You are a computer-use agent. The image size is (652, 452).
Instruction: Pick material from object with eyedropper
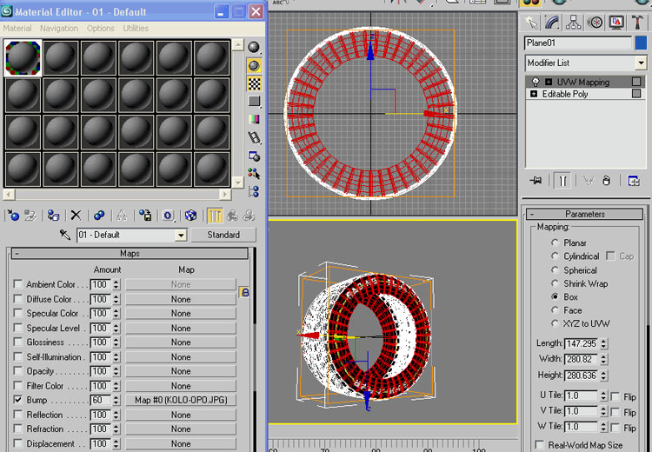pyautogui.click(x=65, y=236)
